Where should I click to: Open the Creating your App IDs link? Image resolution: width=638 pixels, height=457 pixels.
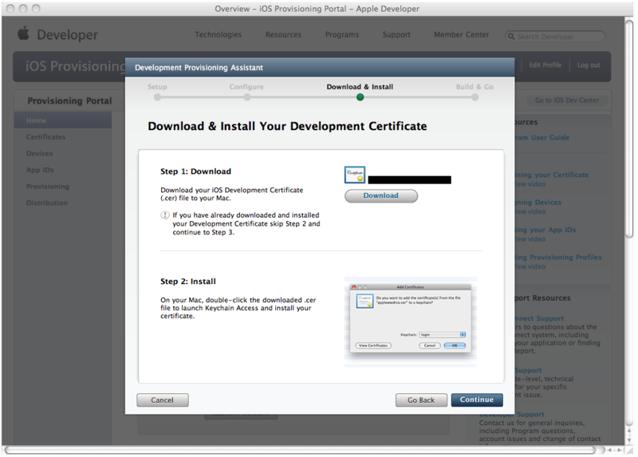(545, 230)
